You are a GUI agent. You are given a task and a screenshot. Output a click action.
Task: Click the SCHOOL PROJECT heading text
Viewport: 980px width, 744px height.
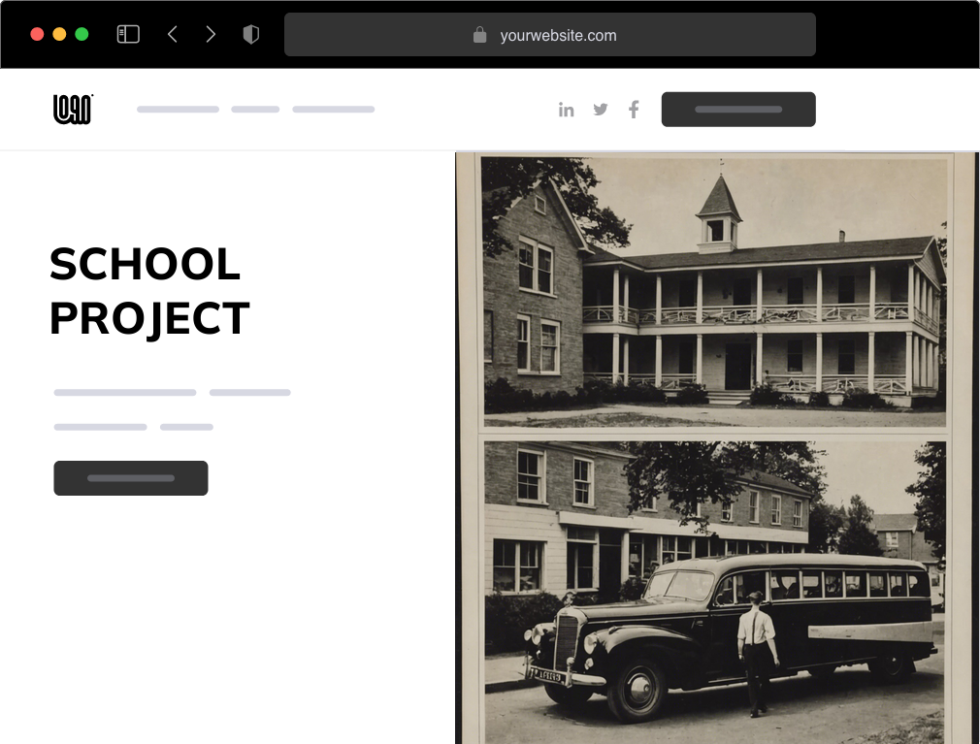(x=149, y=289)
